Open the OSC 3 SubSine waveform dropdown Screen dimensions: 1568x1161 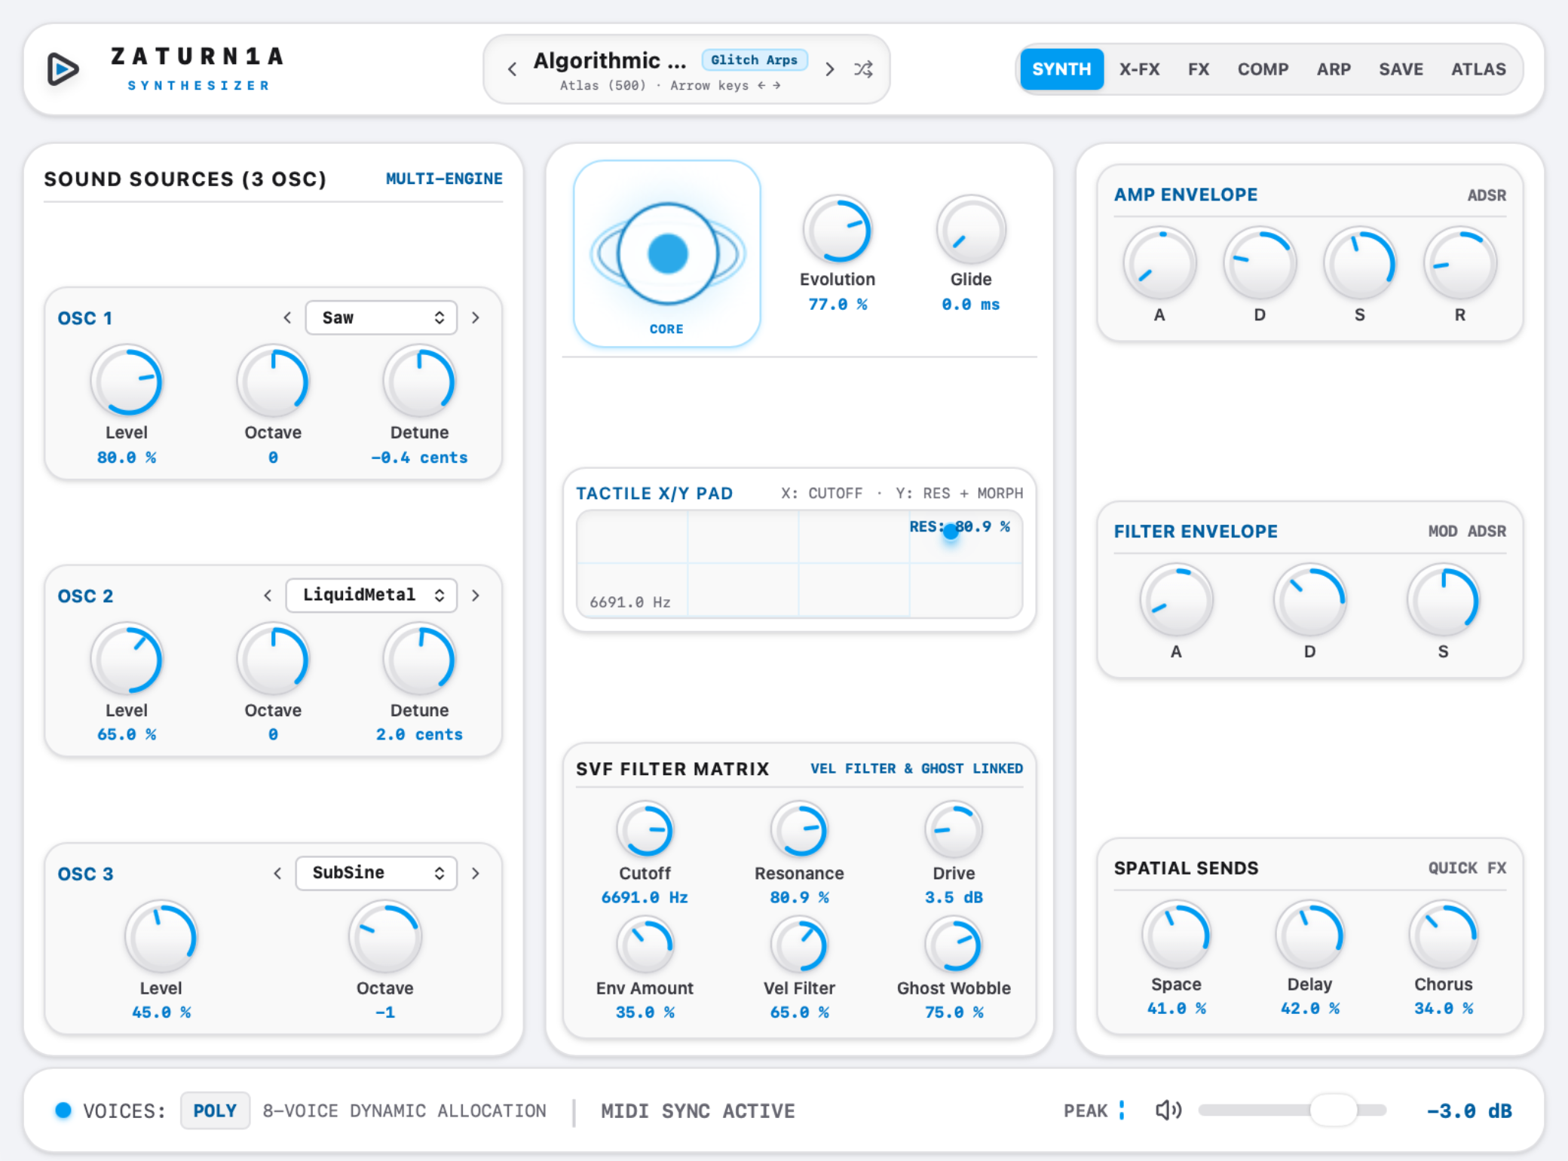tap(376, 872)
